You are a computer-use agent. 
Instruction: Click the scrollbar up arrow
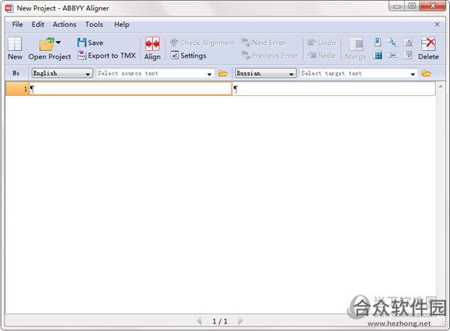[440, 87]
